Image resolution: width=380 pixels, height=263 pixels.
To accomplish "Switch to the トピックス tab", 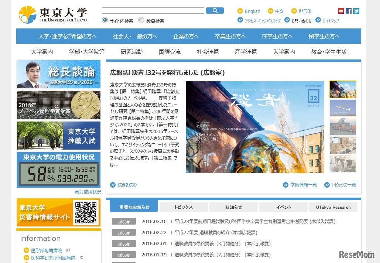I will (x=184, y=207).
